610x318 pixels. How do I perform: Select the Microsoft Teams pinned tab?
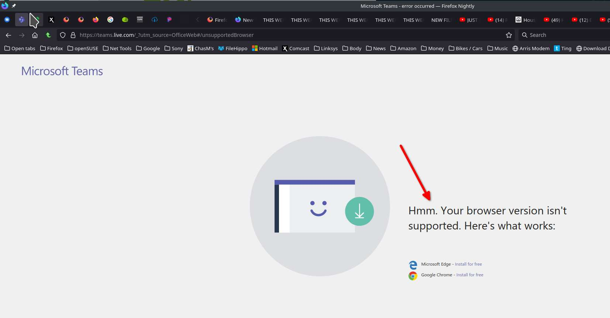[x=22, y=20]
